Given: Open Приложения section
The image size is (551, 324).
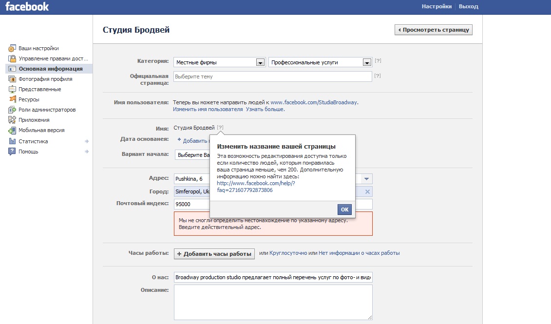Looking at the screenshot, I should (x=34, y=119).
